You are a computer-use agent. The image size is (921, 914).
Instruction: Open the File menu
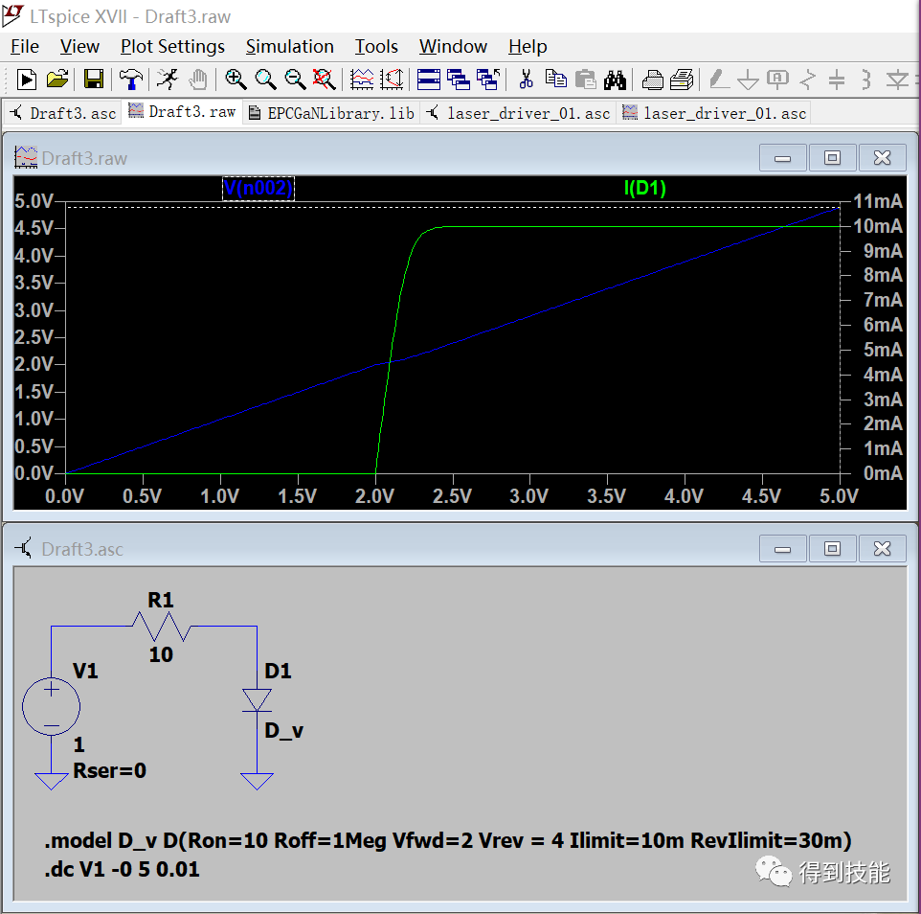[x=25, y=46]
